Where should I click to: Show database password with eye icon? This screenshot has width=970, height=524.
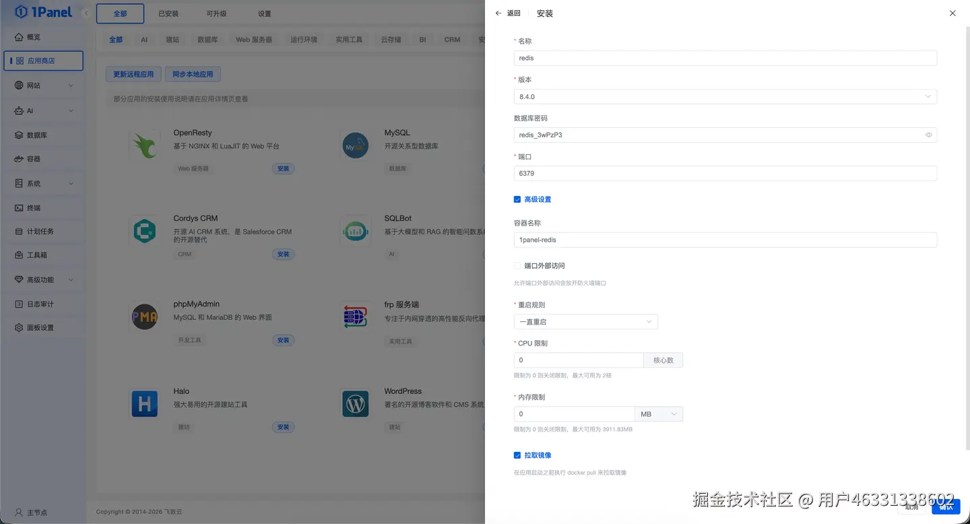(x=928, y=135)
